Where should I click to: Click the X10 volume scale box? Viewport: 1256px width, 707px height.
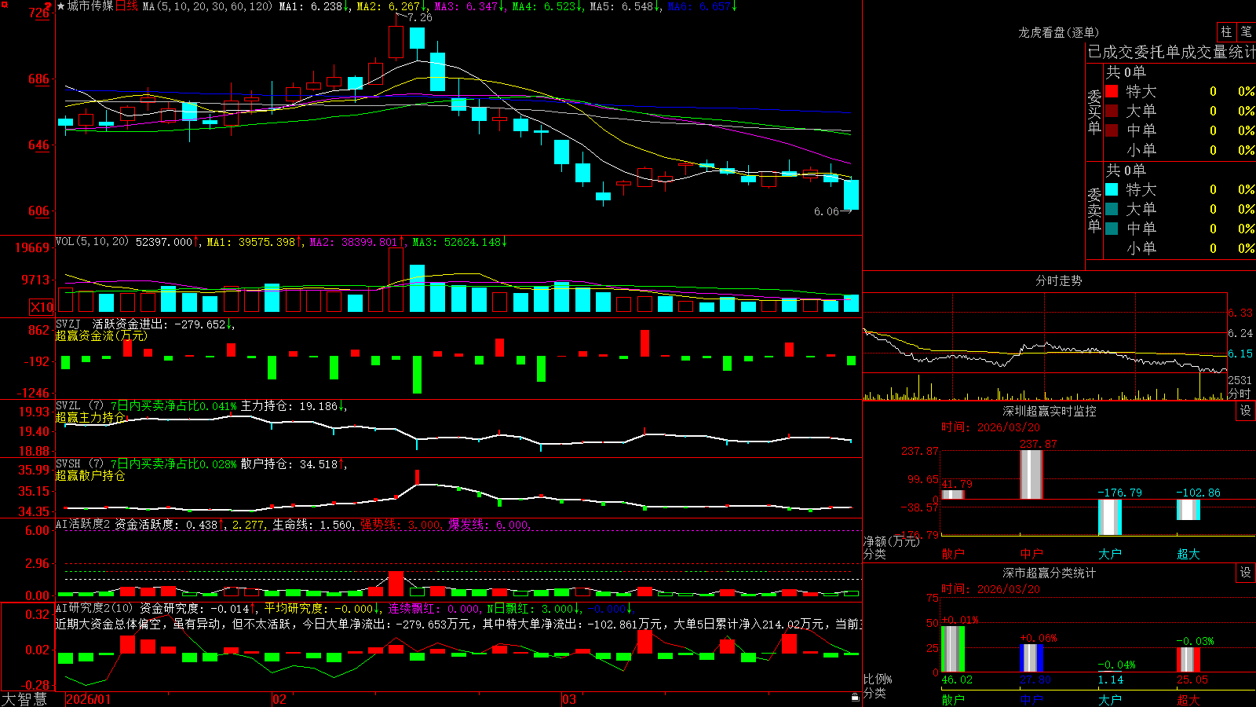[42, 307]
